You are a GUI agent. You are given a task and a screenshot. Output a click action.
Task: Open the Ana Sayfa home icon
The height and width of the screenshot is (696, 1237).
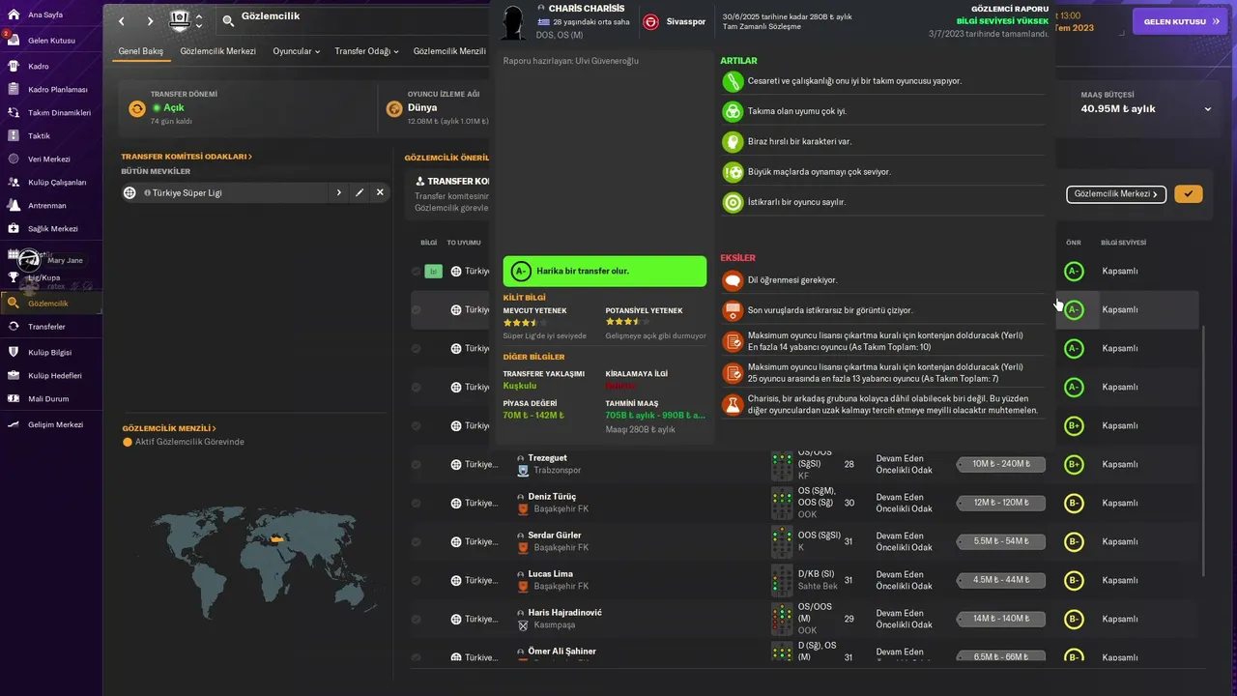[x=14, y=15]
